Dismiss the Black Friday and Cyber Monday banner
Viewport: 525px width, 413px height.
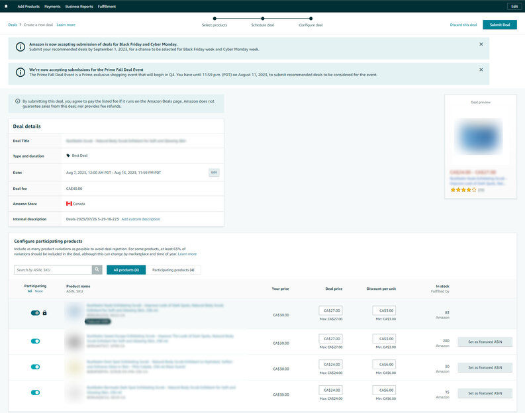pos(481,44)
